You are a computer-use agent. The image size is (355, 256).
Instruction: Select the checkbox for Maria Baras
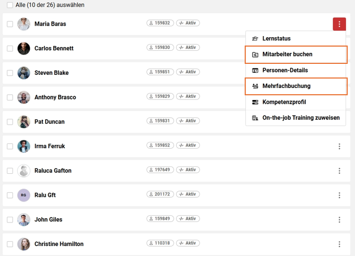point(10,24)
